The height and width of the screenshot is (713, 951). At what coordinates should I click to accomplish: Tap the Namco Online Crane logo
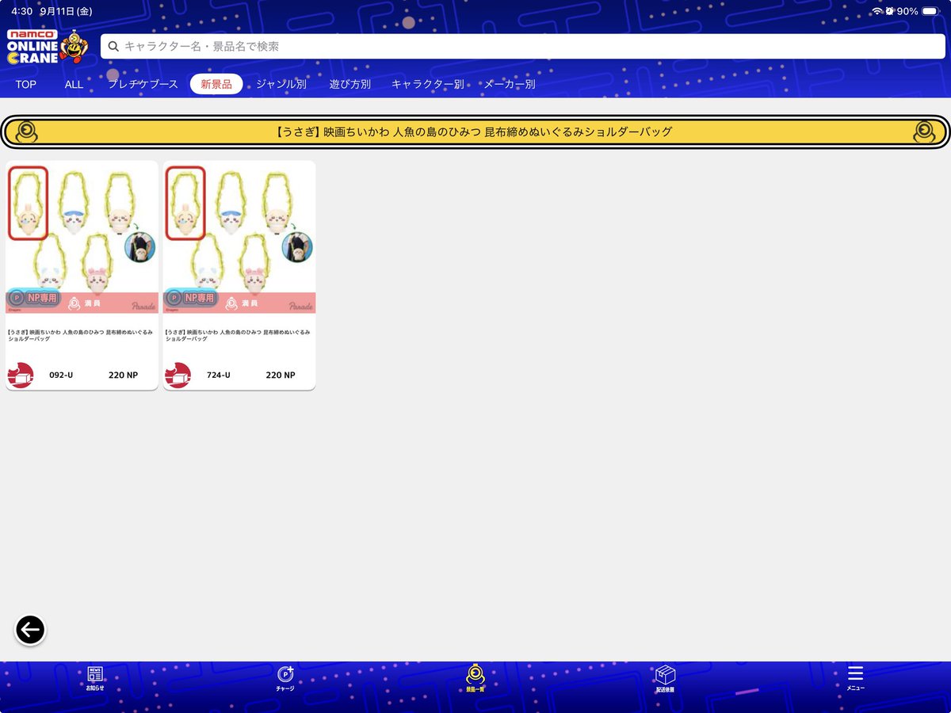(x=48, y=47)
